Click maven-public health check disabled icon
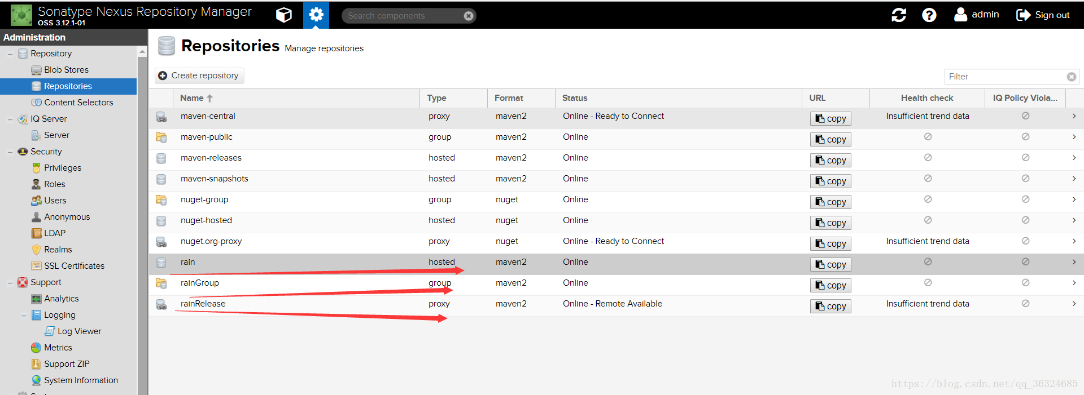Viewport: 1084px width, 395px height. tap(928, 136)
